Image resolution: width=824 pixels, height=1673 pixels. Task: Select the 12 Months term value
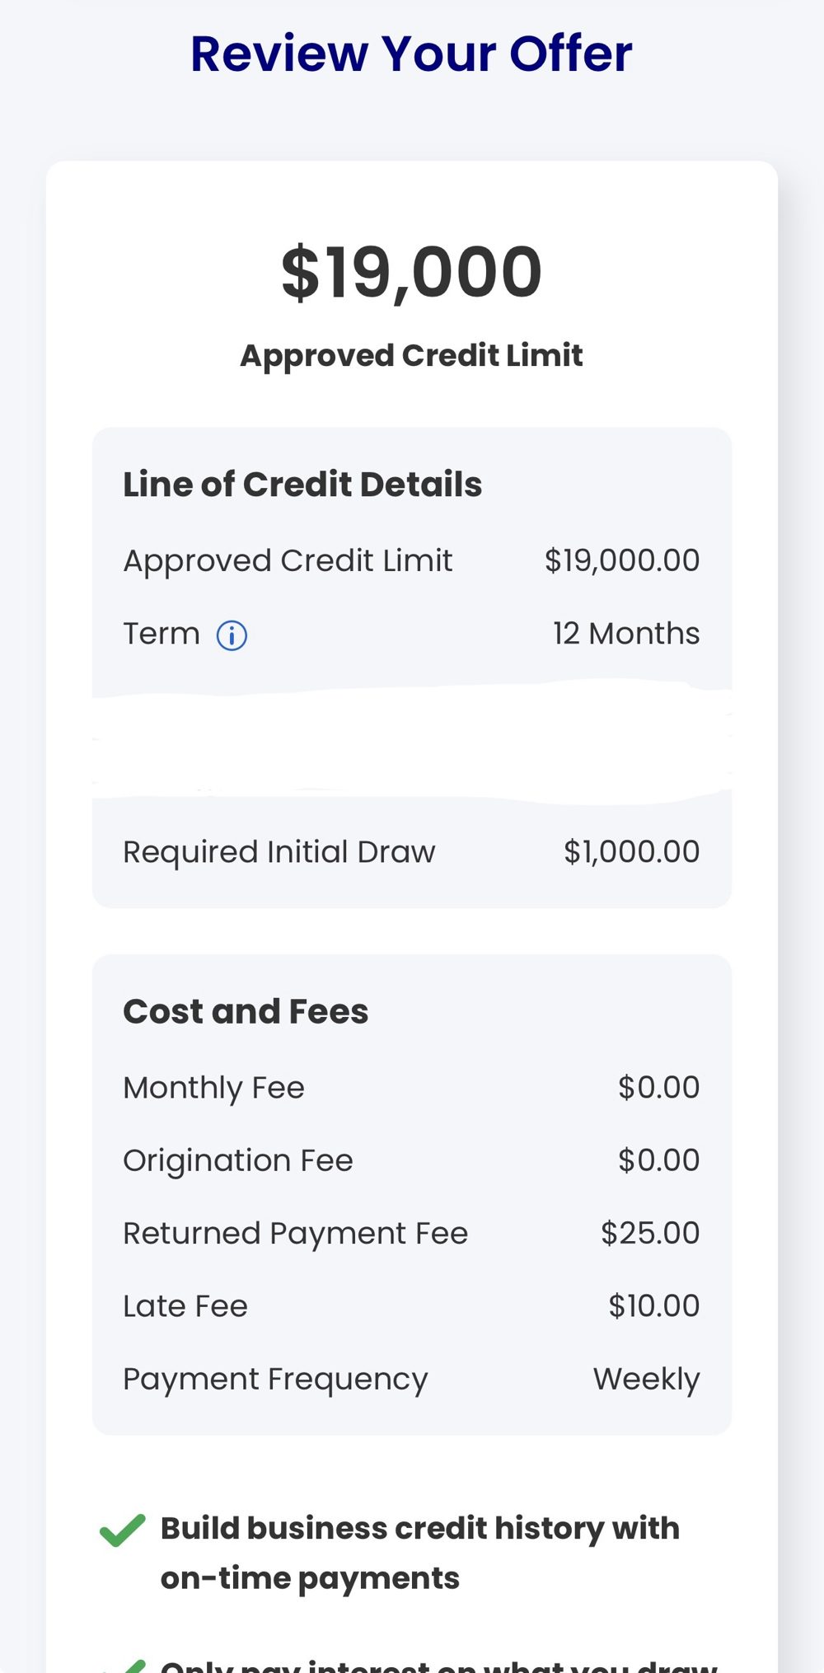point(626,634)
